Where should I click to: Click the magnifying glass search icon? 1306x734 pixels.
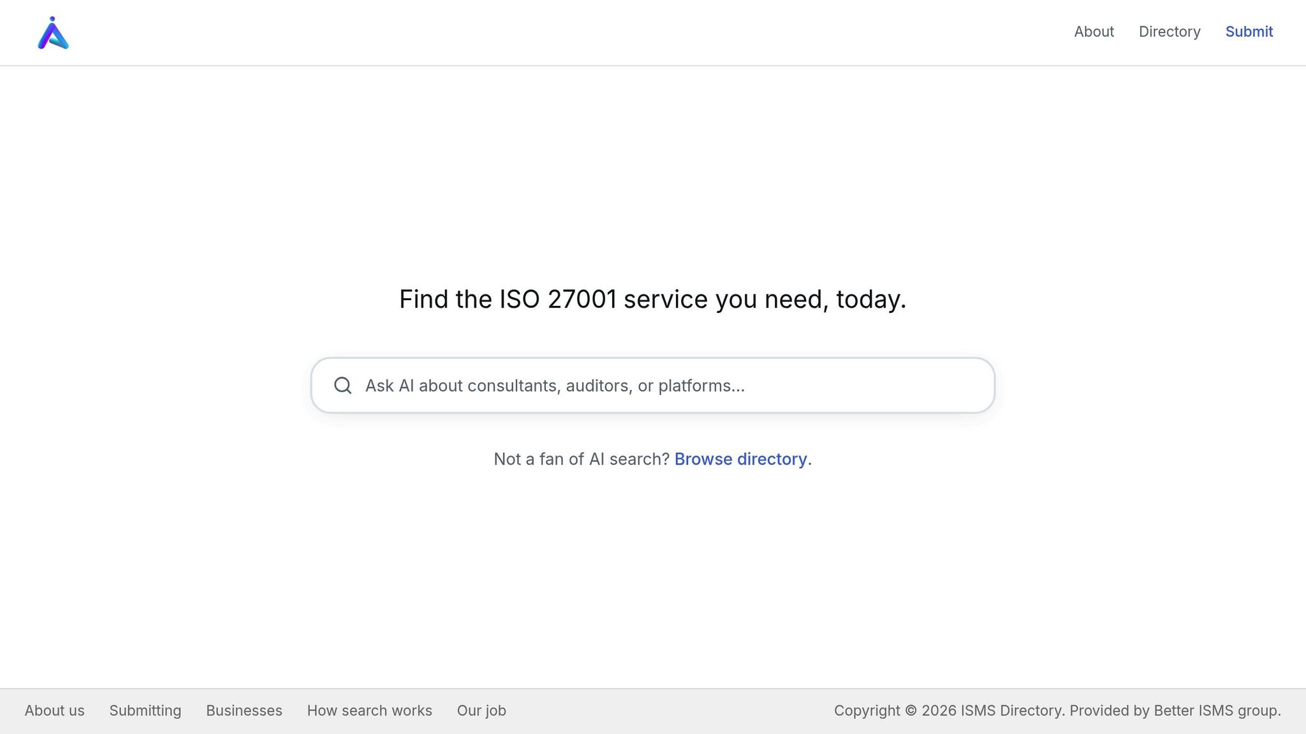coord(342,385)
